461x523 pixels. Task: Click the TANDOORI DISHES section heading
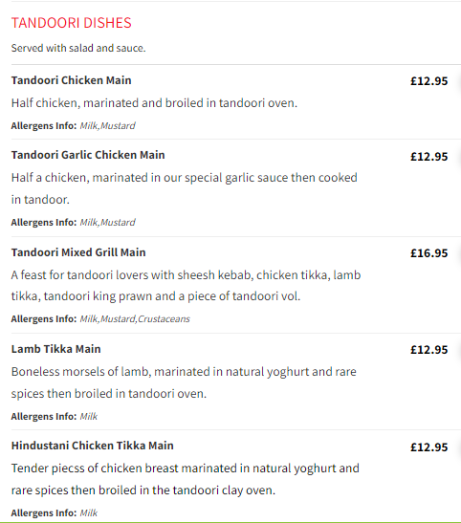click(72, 23)
